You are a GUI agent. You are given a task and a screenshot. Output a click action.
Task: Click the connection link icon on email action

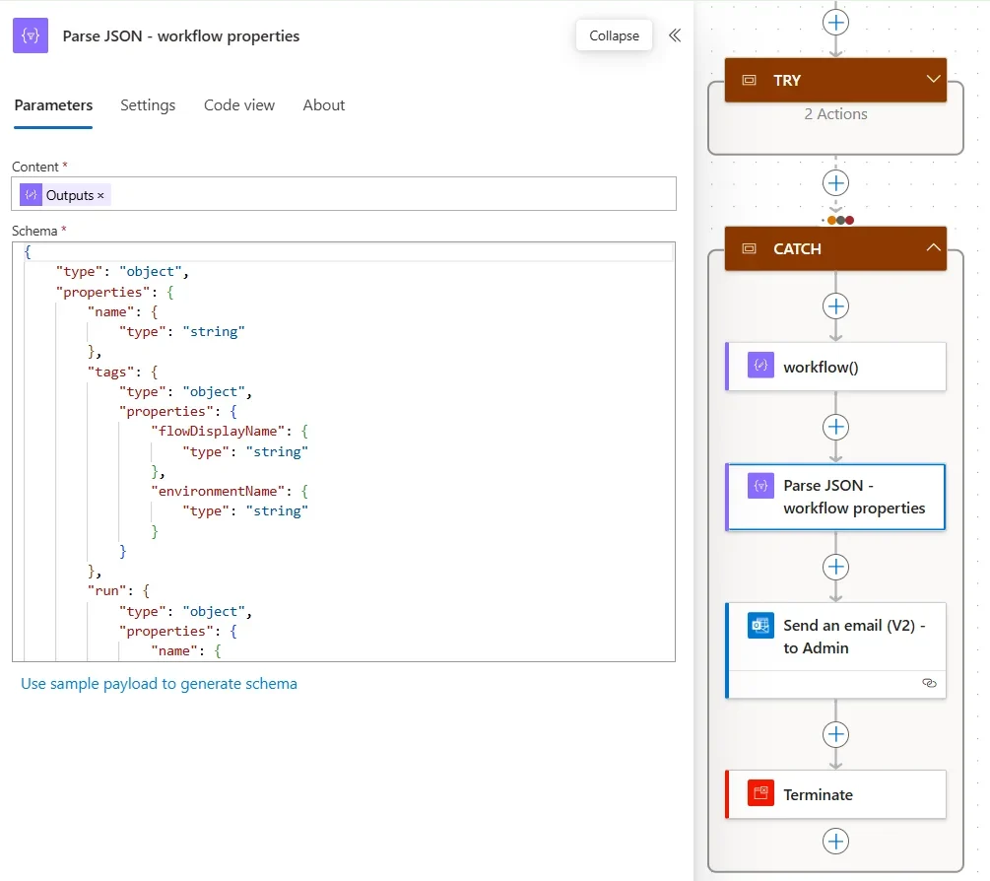click(929, 683)
